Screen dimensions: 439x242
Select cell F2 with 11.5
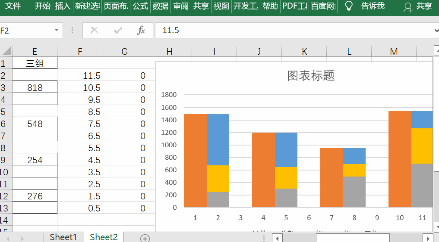80,75
